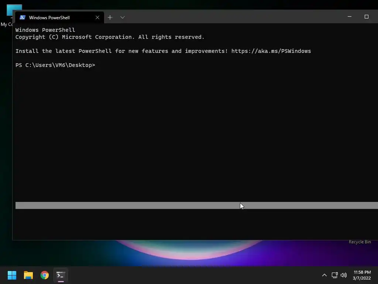The image size is (378, 284).
Task: Expand the new tab profile dropdown chevron
Action: click(x=123, y=17)
